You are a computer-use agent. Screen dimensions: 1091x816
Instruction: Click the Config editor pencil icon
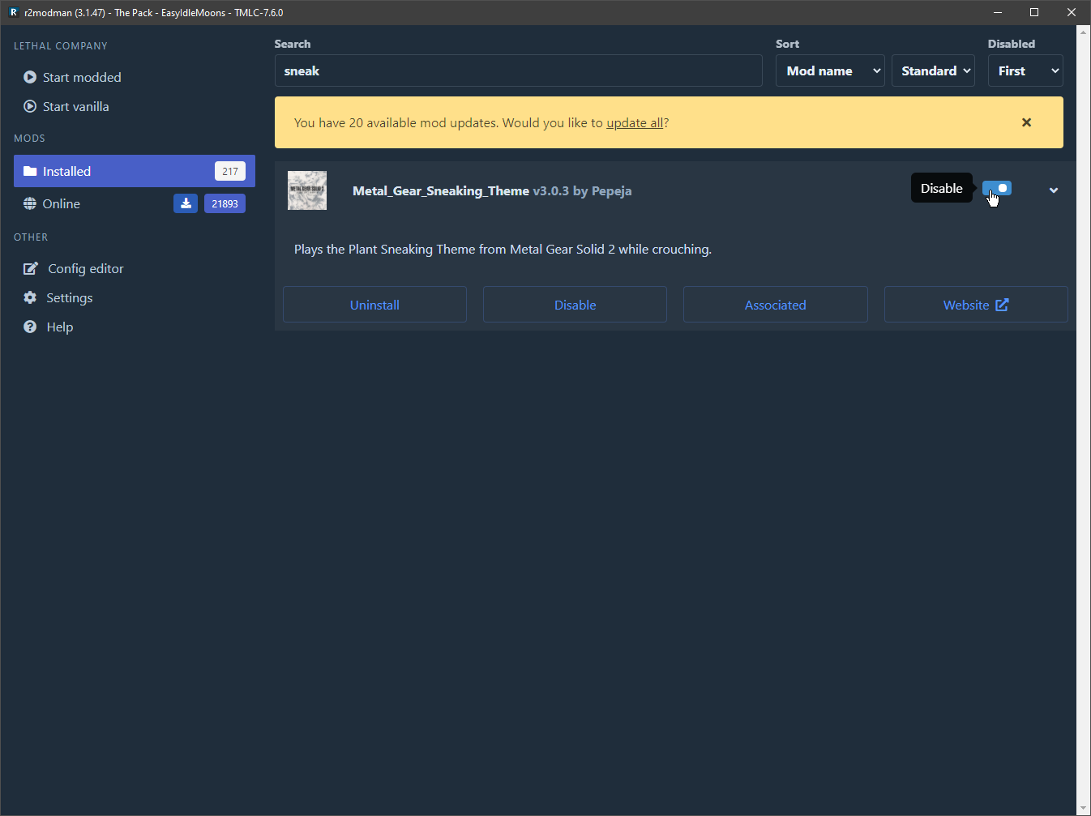31,268
